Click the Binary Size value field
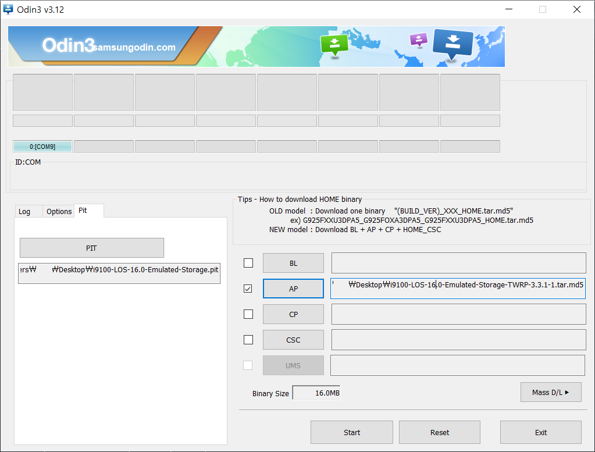The image size is (595, 452). (x=316, y=393)
